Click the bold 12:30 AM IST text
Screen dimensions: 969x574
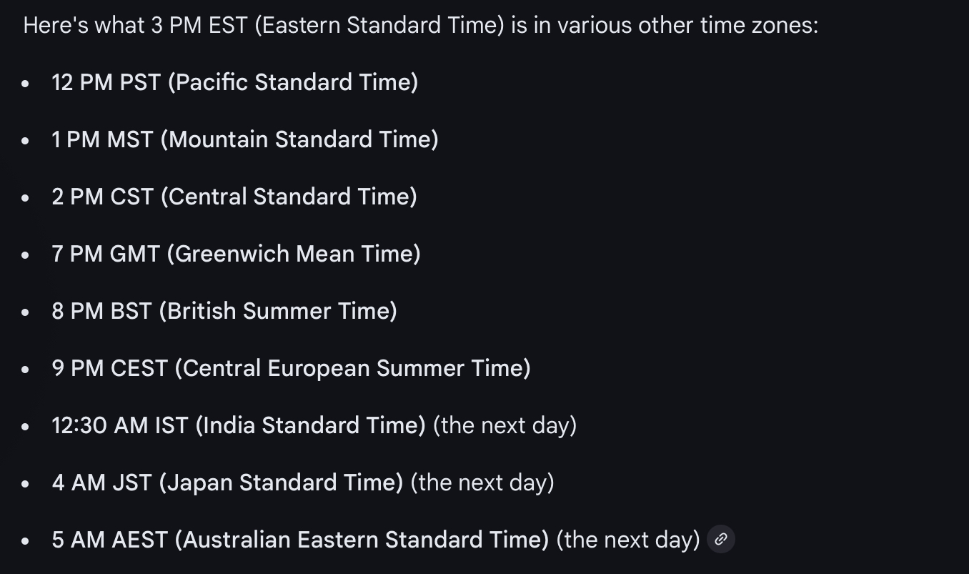[239, 425]
